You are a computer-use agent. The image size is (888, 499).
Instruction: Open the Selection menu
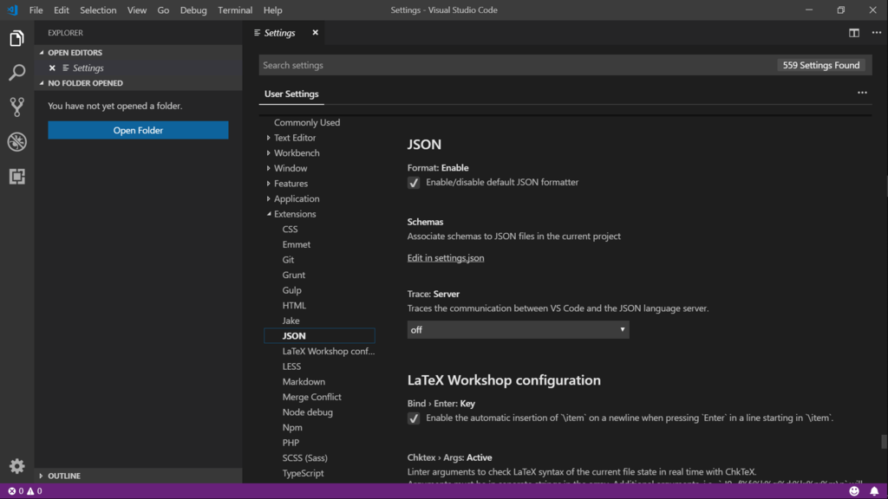tap(98, 10)
